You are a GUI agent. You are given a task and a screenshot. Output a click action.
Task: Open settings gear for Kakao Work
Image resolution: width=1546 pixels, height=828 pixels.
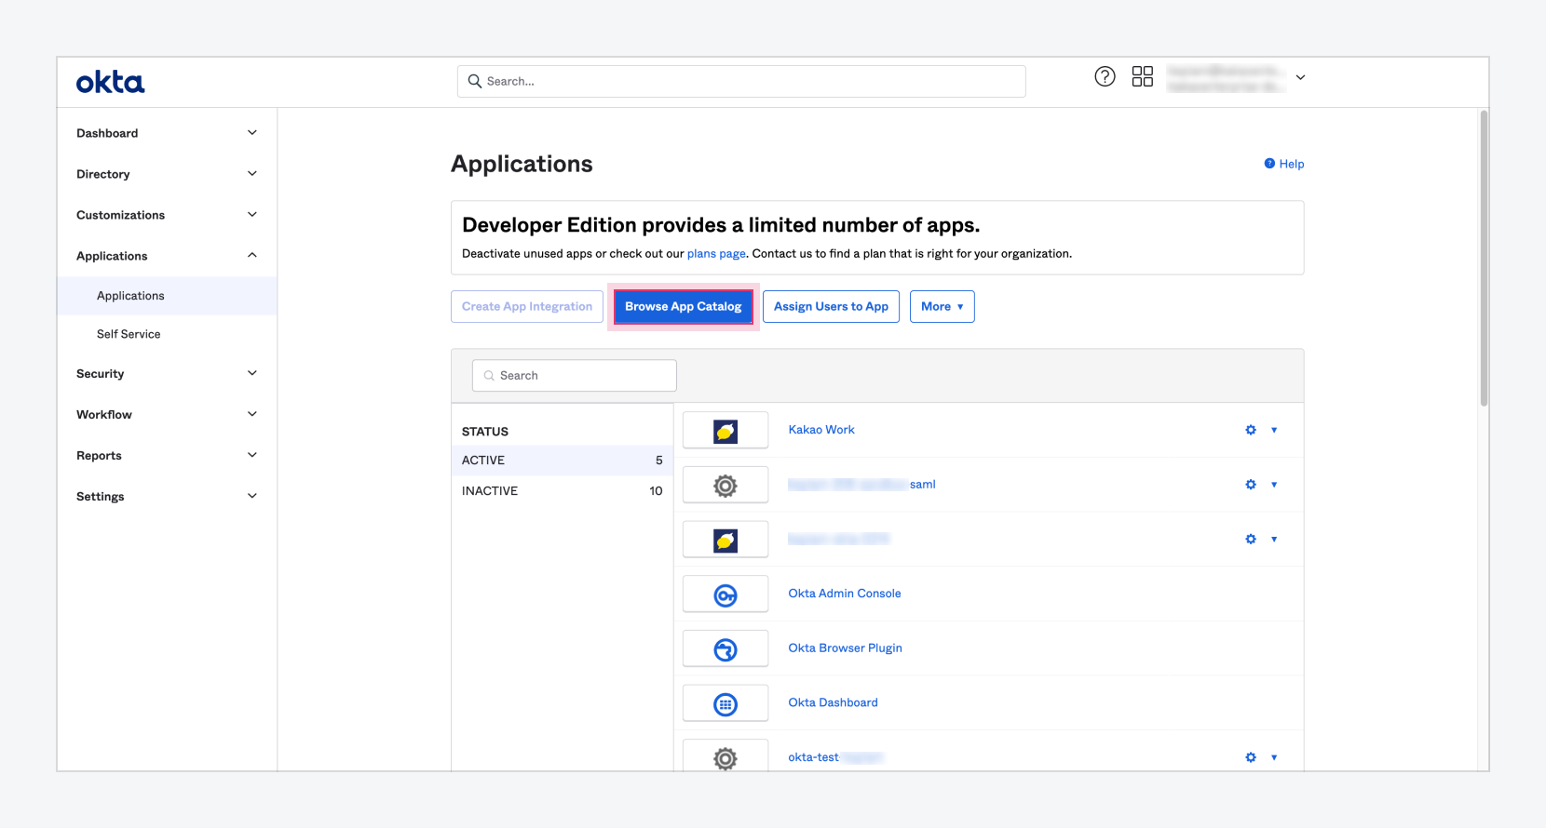click(1251, 430)
